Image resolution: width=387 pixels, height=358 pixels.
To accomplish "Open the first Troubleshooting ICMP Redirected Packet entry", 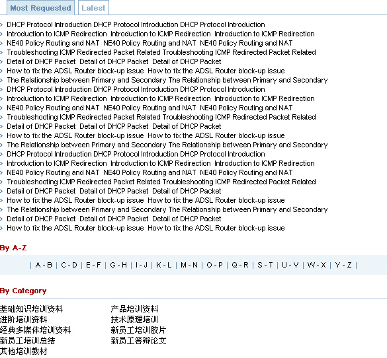I will point(161,52).
